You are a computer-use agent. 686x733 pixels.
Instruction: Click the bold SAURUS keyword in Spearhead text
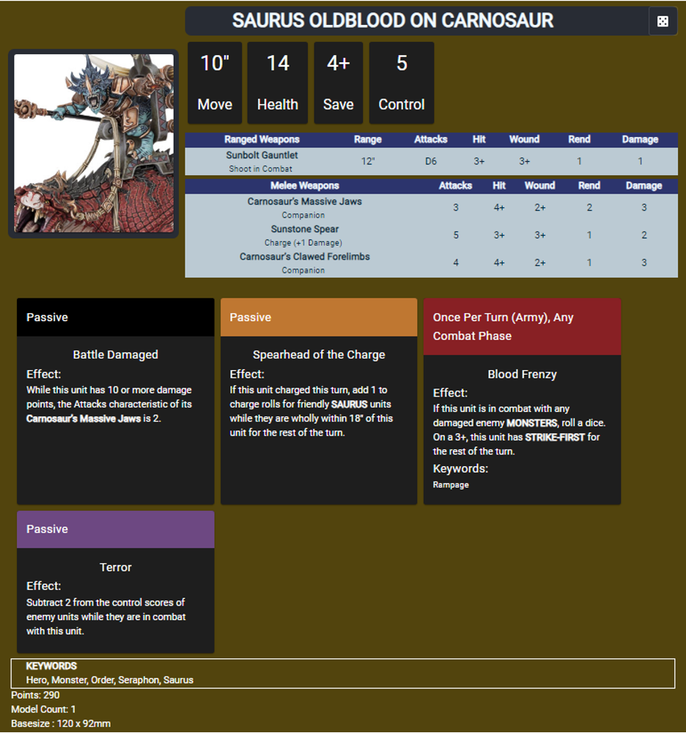(x=351, y=405)
